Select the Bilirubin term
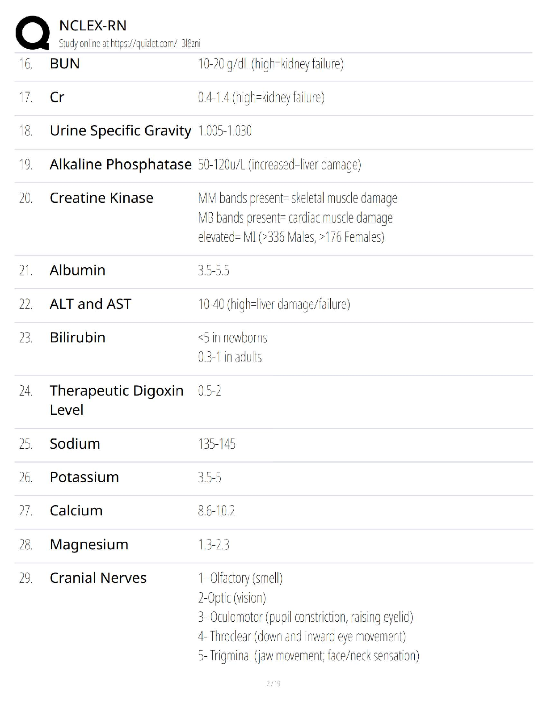This screenshot has width=547, height=708. tap(77, 337)
